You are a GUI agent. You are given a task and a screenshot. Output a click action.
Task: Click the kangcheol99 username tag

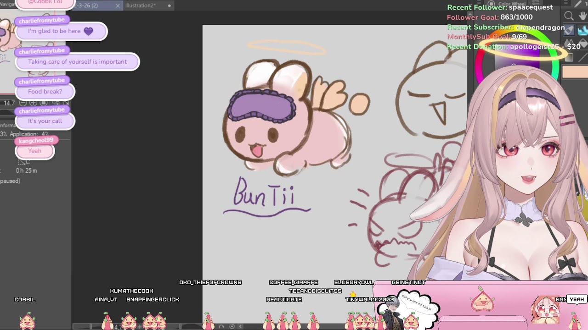(36, 140)
